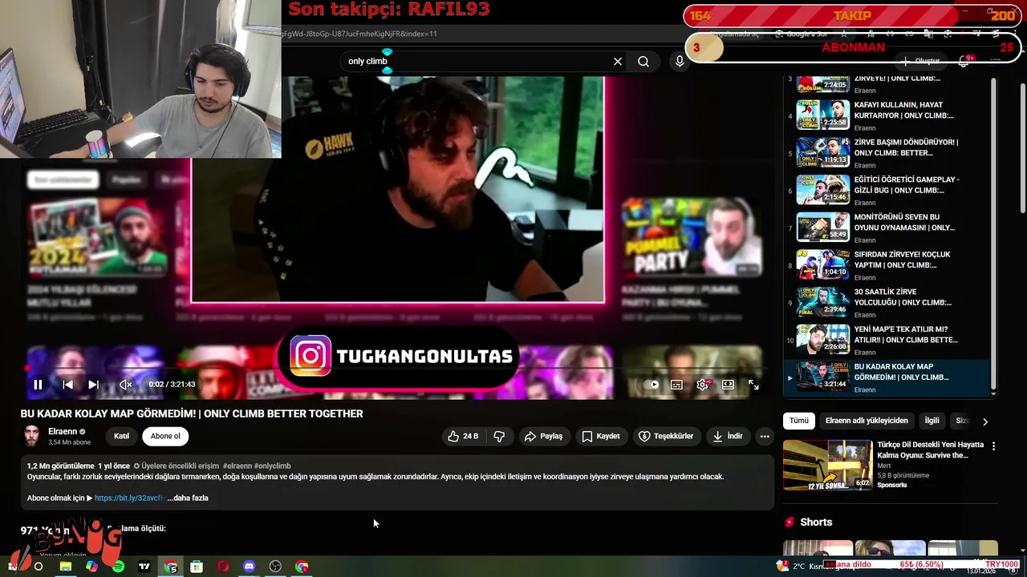The image size is (1027, 577).
Task: Clear the 'only climb' search text
Action: click(x=618, y=61)
